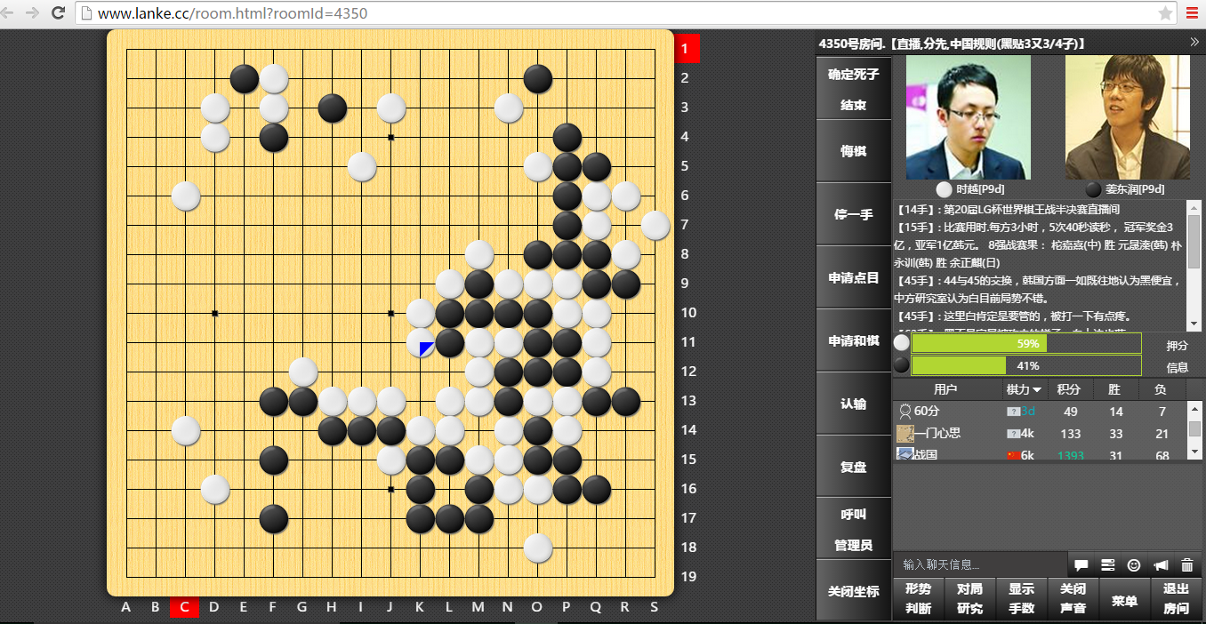Open the 对局研究 game study mode

[970, 599]
